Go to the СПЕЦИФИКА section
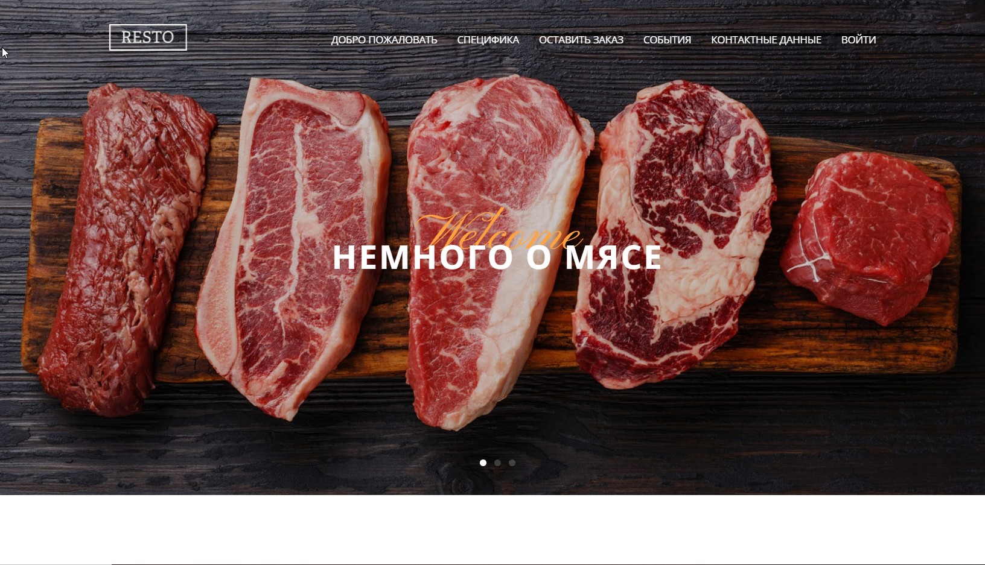 (488, 40)
